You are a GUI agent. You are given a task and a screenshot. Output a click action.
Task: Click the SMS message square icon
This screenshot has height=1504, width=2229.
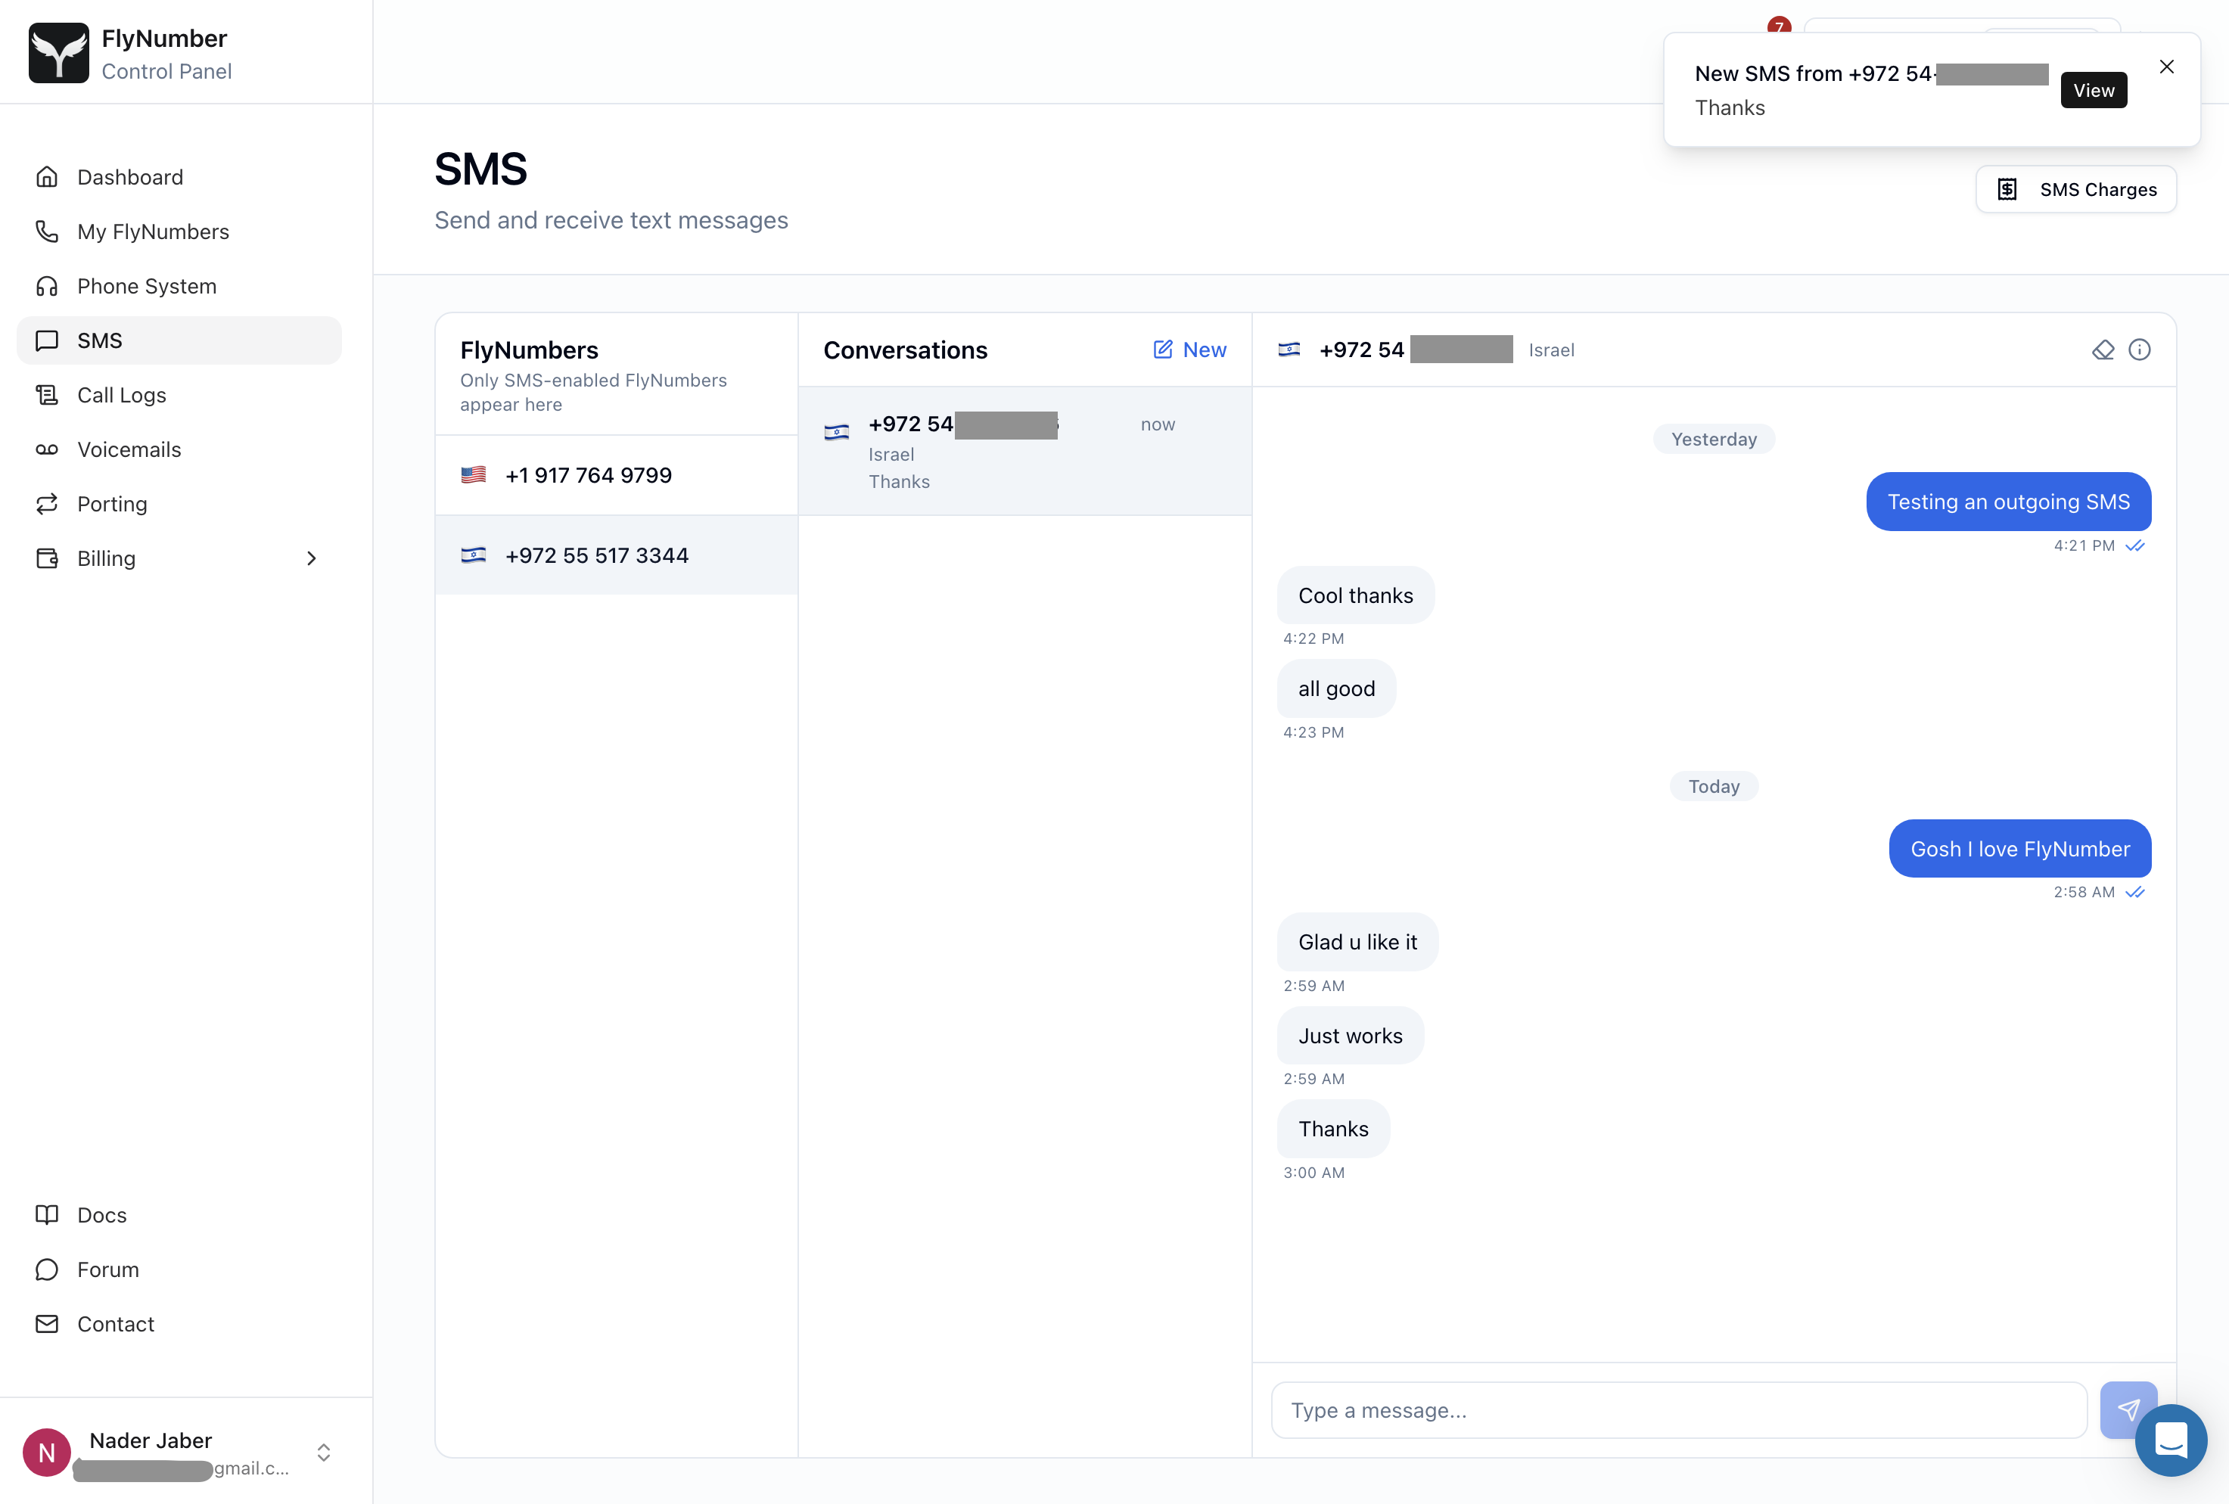click(x=47, y=340)
